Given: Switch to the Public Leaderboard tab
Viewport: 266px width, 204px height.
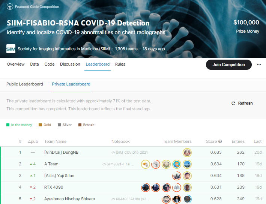Looking at the screenshot, I should pyautogui.click(x=25, y=84).
